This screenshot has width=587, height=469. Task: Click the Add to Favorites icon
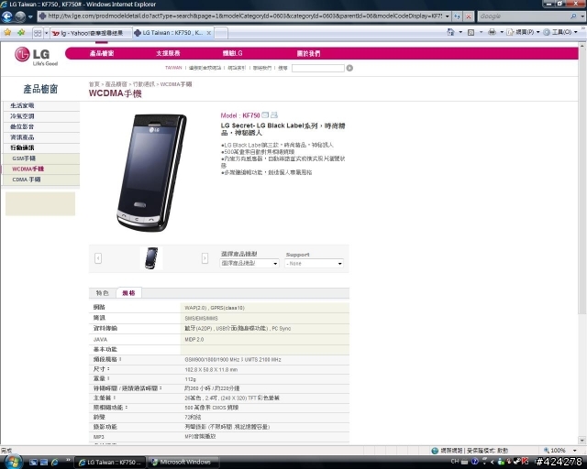pyautogui.click(x=20, y=33)
